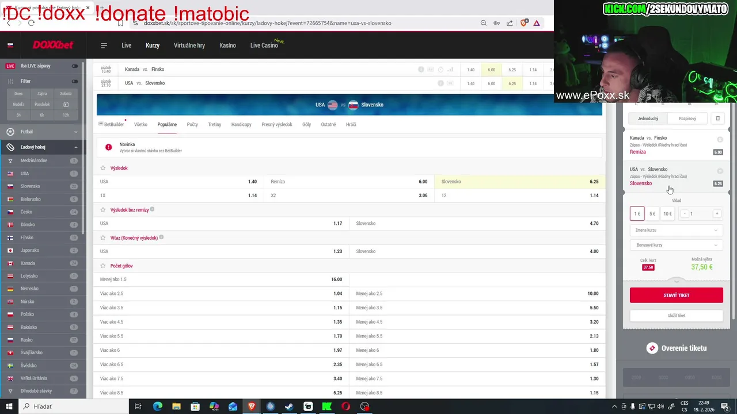
Task: Click Uložiť tiket button
Action: (x=676, y=316)
